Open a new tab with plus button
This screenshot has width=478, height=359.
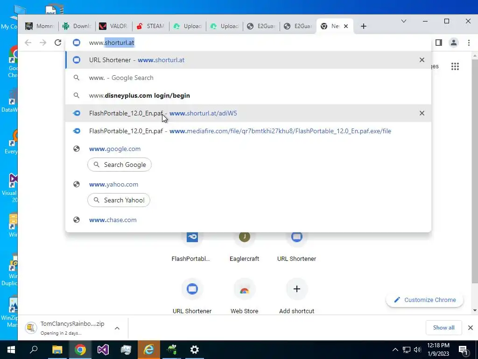(x=363, y=26)
